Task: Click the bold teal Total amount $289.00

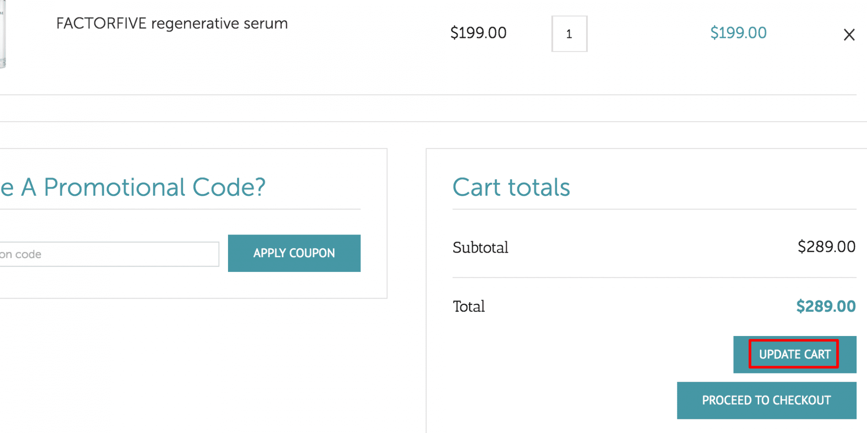Action: [826, 306]
